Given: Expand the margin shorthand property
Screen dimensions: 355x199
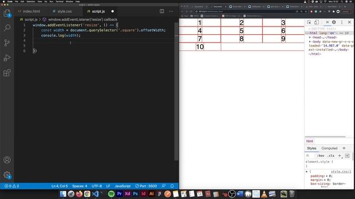Looking at the screenshot, I should [325, 180].
